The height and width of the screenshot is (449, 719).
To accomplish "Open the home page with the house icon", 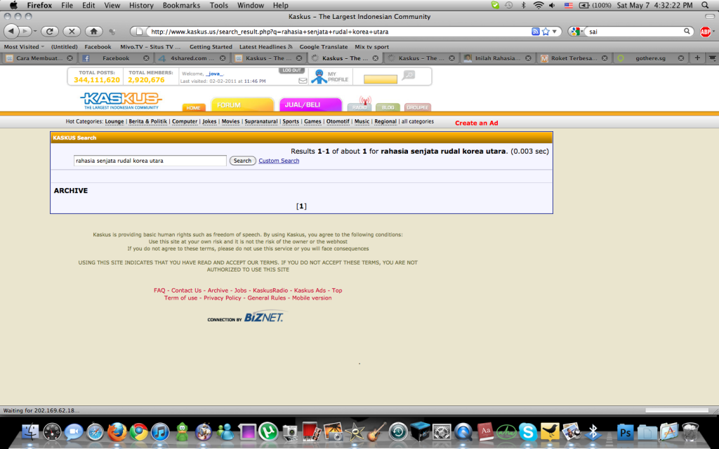I will coord(93,31).
